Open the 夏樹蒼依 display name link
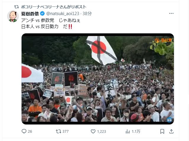 30,14
